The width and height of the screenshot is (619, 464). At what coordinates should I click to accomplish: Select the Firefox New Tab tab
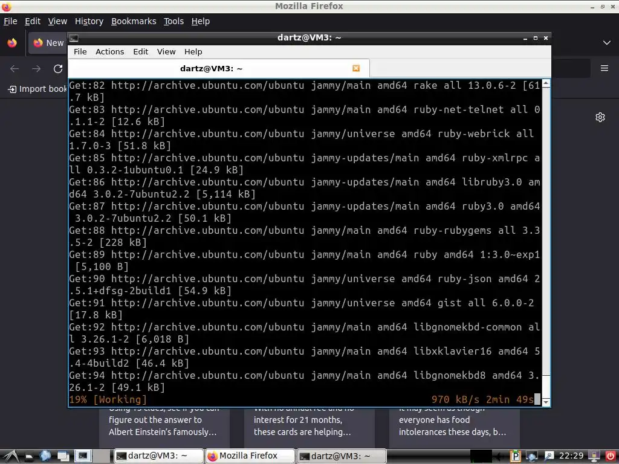coord(48,43)
